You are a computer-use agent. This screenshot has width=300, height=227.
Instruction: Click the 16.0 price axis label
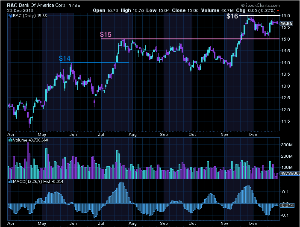285,16
